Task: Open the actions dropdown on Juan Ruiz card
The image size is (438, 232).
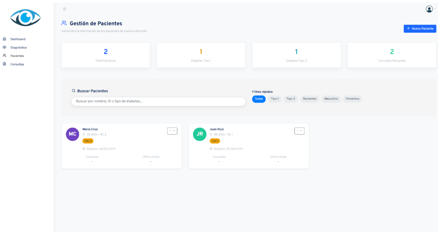Action: click(x=299, y=131)
